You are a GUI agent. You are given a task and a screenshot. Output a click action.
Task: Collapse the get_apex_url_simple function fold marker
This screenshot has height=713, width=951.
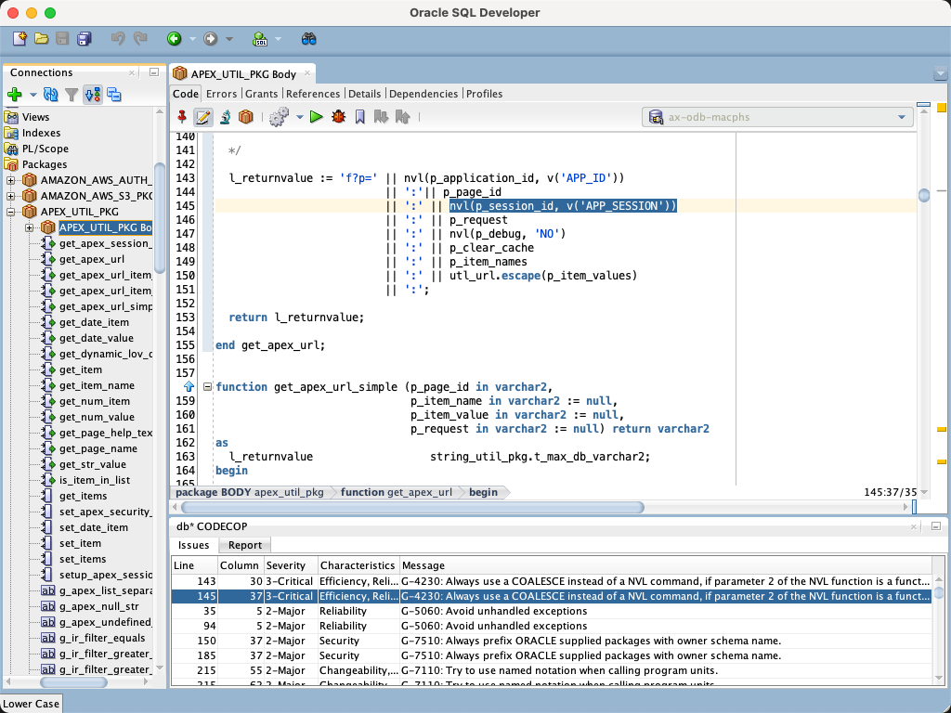pos(207,387)
